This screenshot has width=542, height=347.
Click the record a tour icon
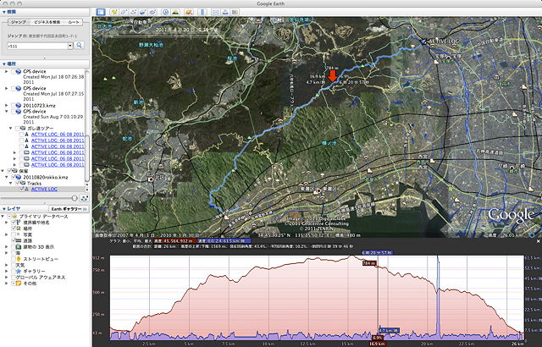152,12
